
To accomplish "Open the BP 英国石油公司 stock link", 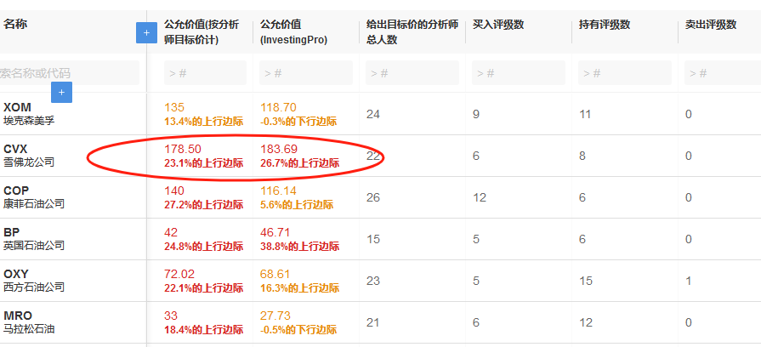I will (x=34, y=239).
